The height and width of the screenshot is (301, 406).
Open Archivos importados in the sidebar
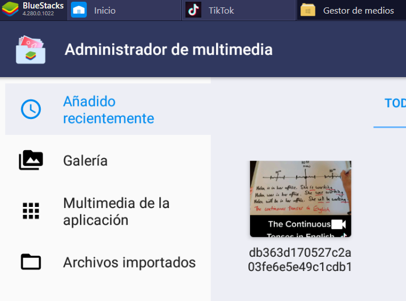click(x=129, y=262)
